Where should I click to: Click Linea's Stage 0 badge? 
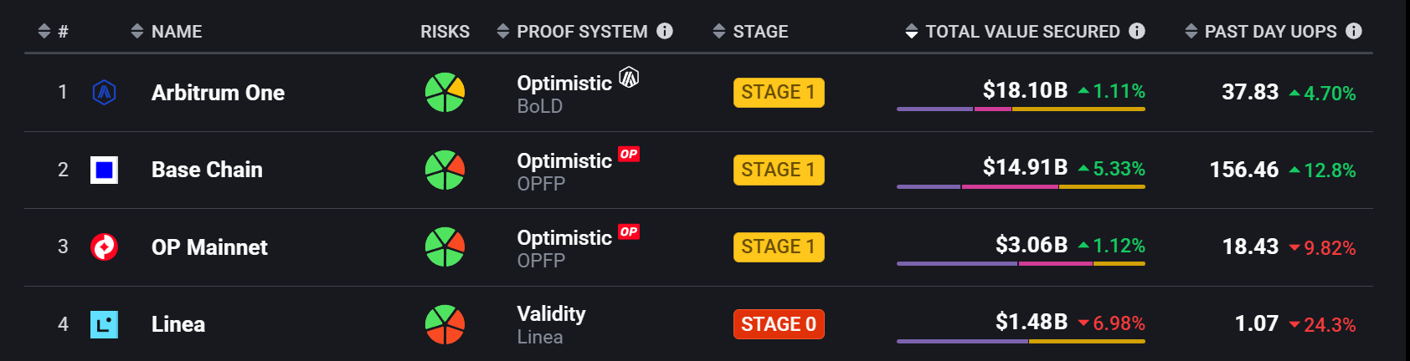pyautogui.click(x=779, y=324)
